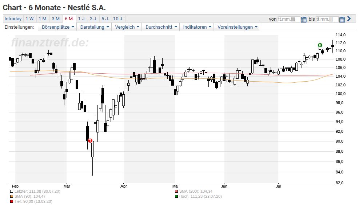Click the blue arrow to apply date range

tap(349, 19)
